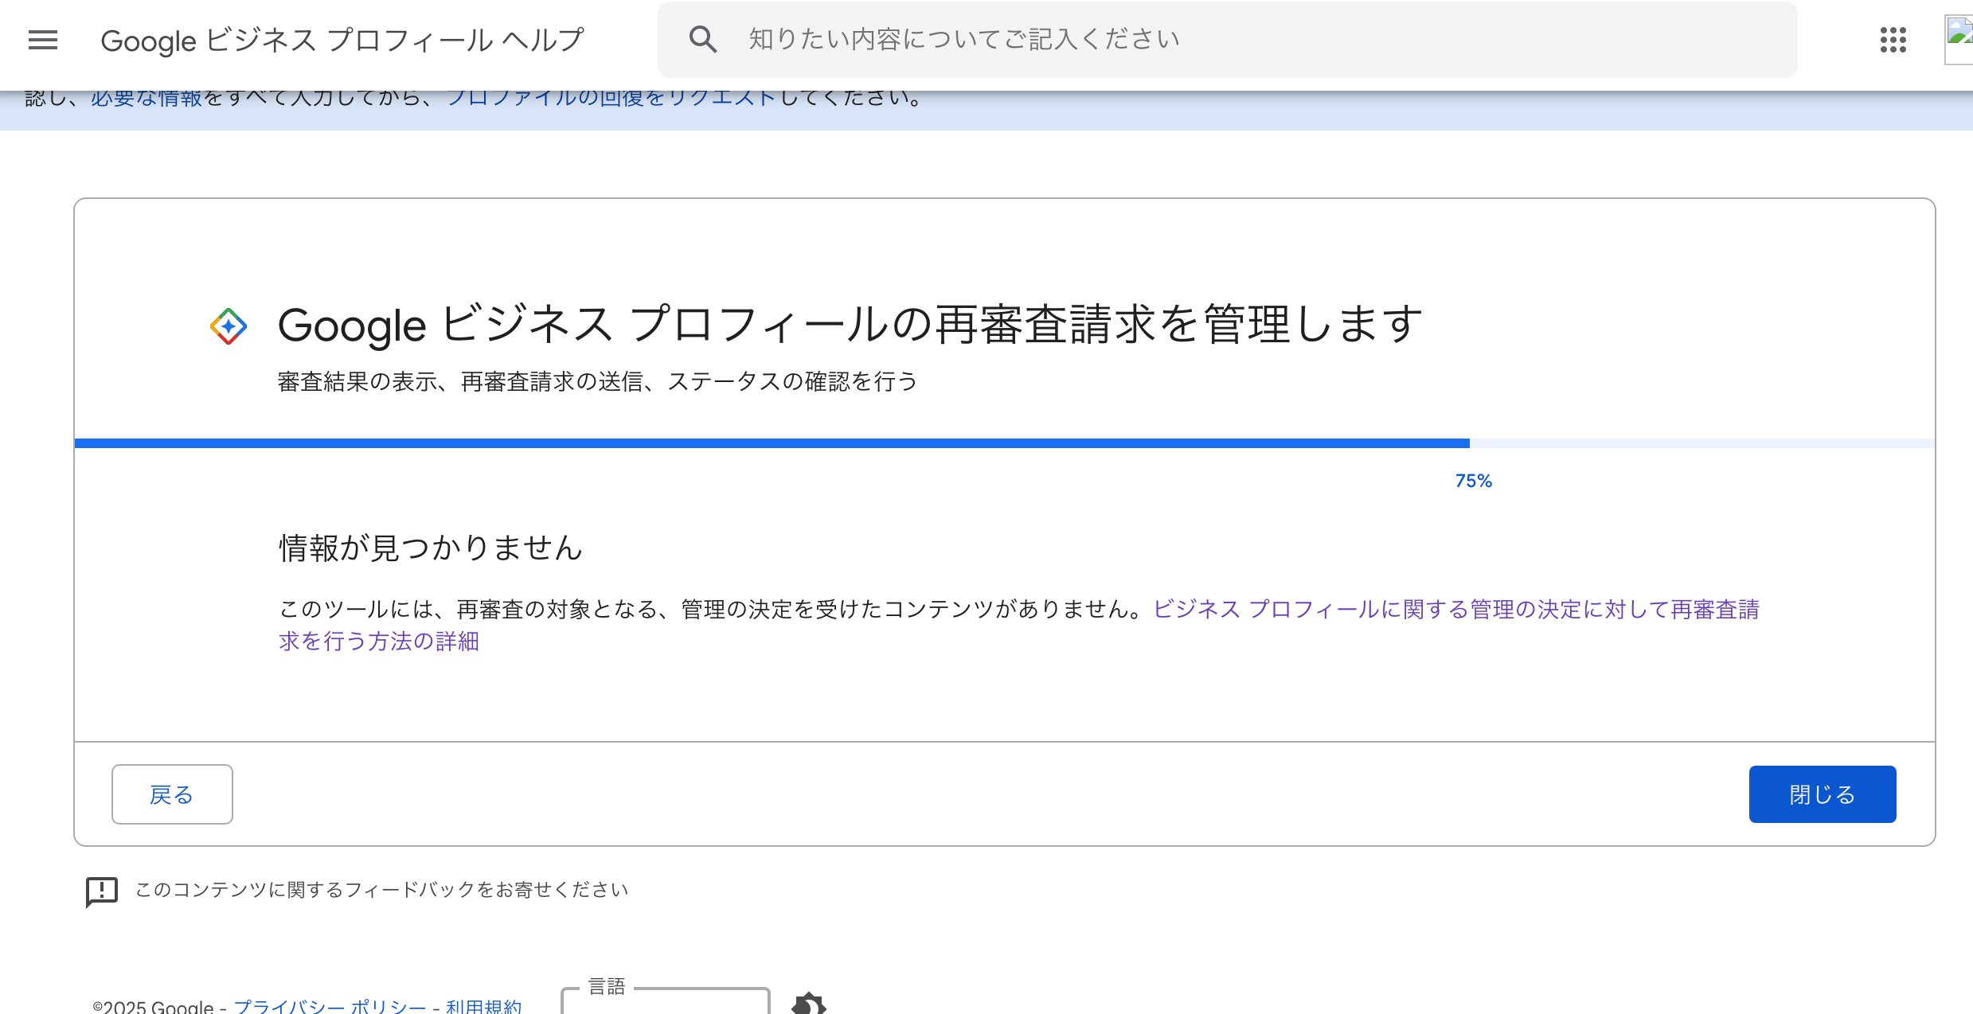Click the Google Business Profile diamond logo
The width and height of the screenshot is (1973, 1014).
[229, 326]
